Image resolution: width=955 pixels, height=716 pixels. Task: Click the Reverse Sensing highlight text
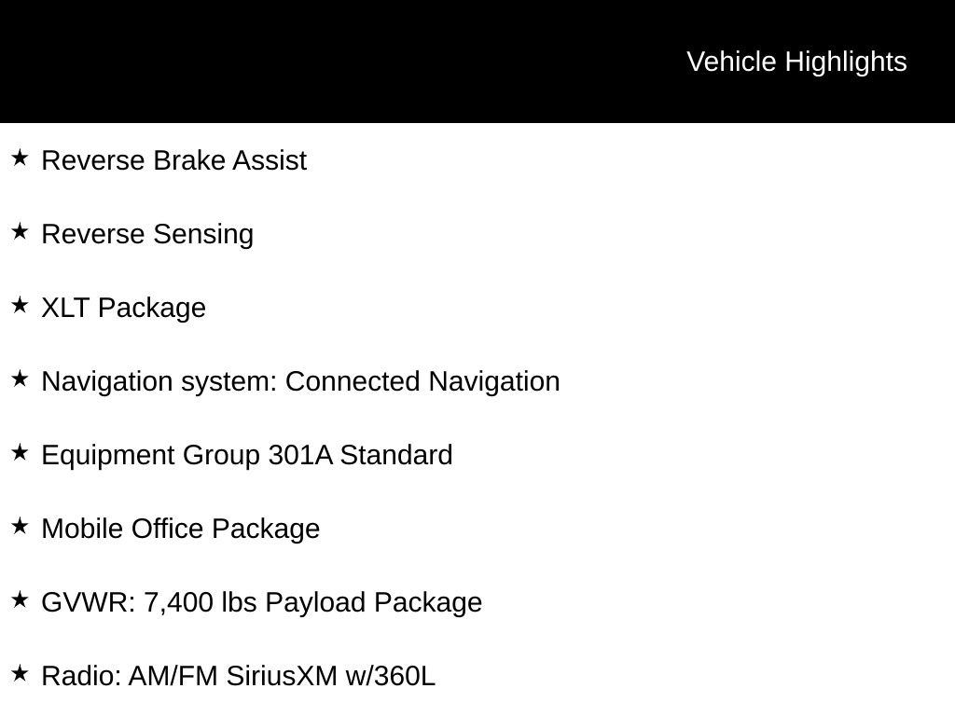point(147,234)
